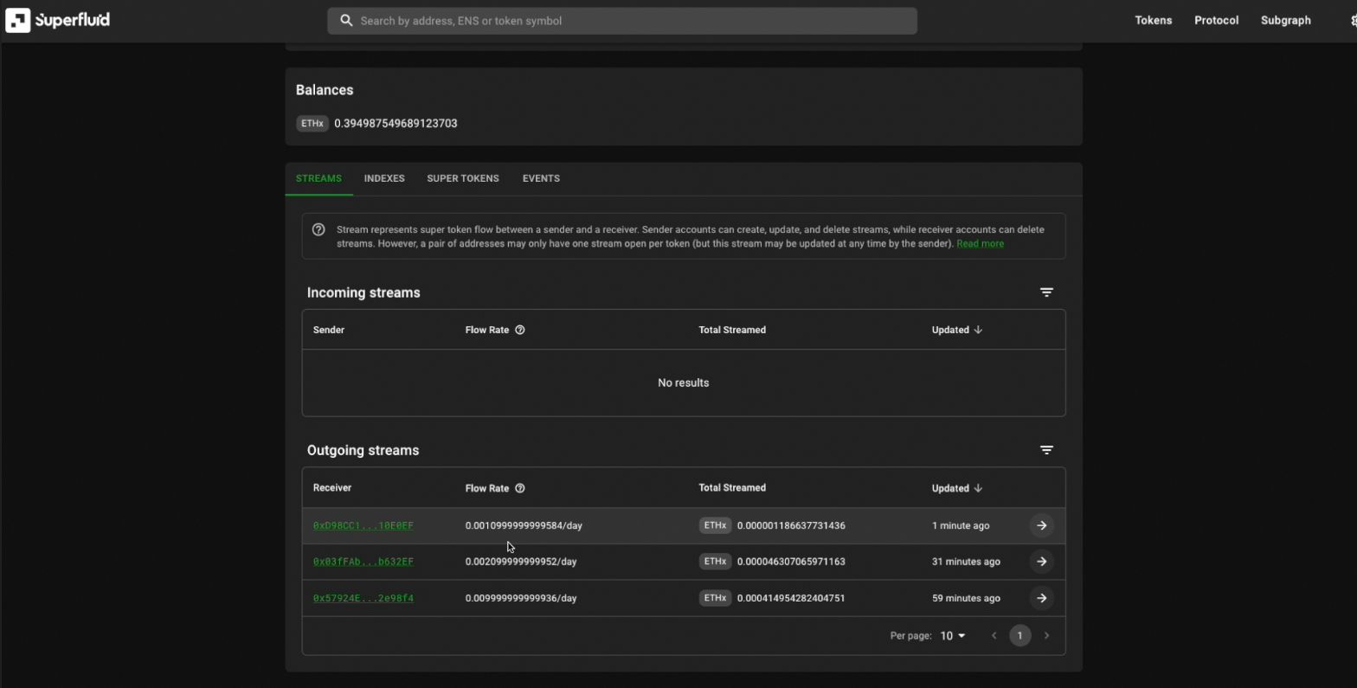The image size is (1357, 688).
Task: Sort Outgoing streams by Updated
Action: point(957,488)
